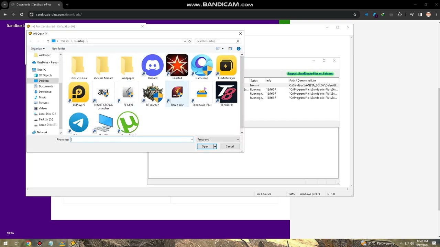Image resolution: width=440 pixels, height=247 pixels.
Task: Cancel the Open file dialog
Action: tap(230, 146)
